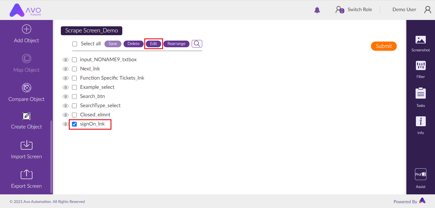Image resolution: width=435 pixels, height=208 pixels.
Task: Toggle eye icon for Function Specific Tickets_lnk
Action: 66,78
